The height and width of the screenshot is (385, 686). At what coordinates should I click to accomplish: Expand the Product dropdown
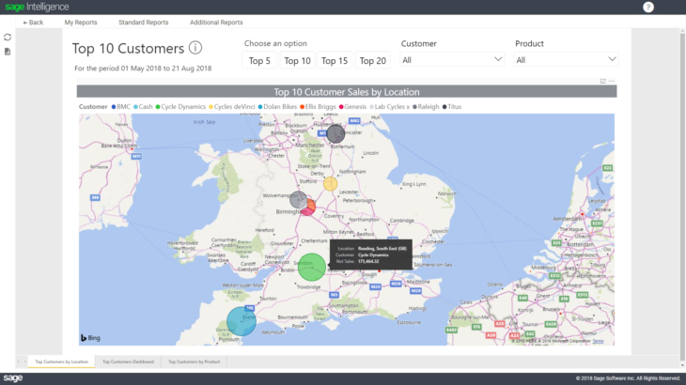click(x=566, y=59)
